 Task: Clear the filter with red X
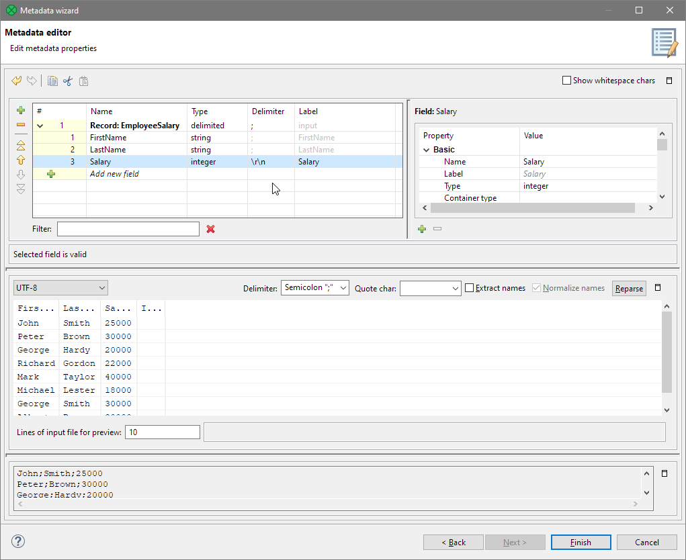pyautogui.click(x=210, y=229)
